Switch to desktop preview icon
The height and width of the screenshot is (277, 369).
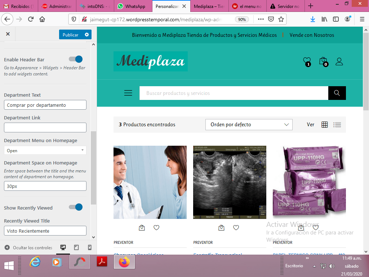[63, 247]
